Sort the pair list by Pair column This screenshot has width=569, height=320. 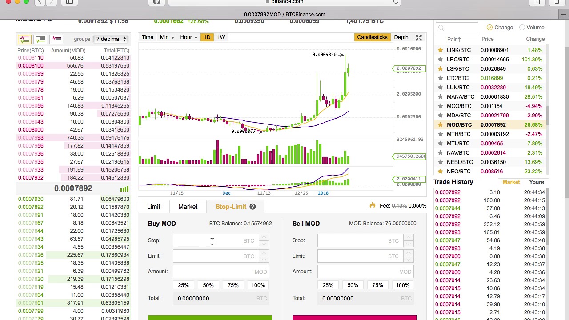454,40
